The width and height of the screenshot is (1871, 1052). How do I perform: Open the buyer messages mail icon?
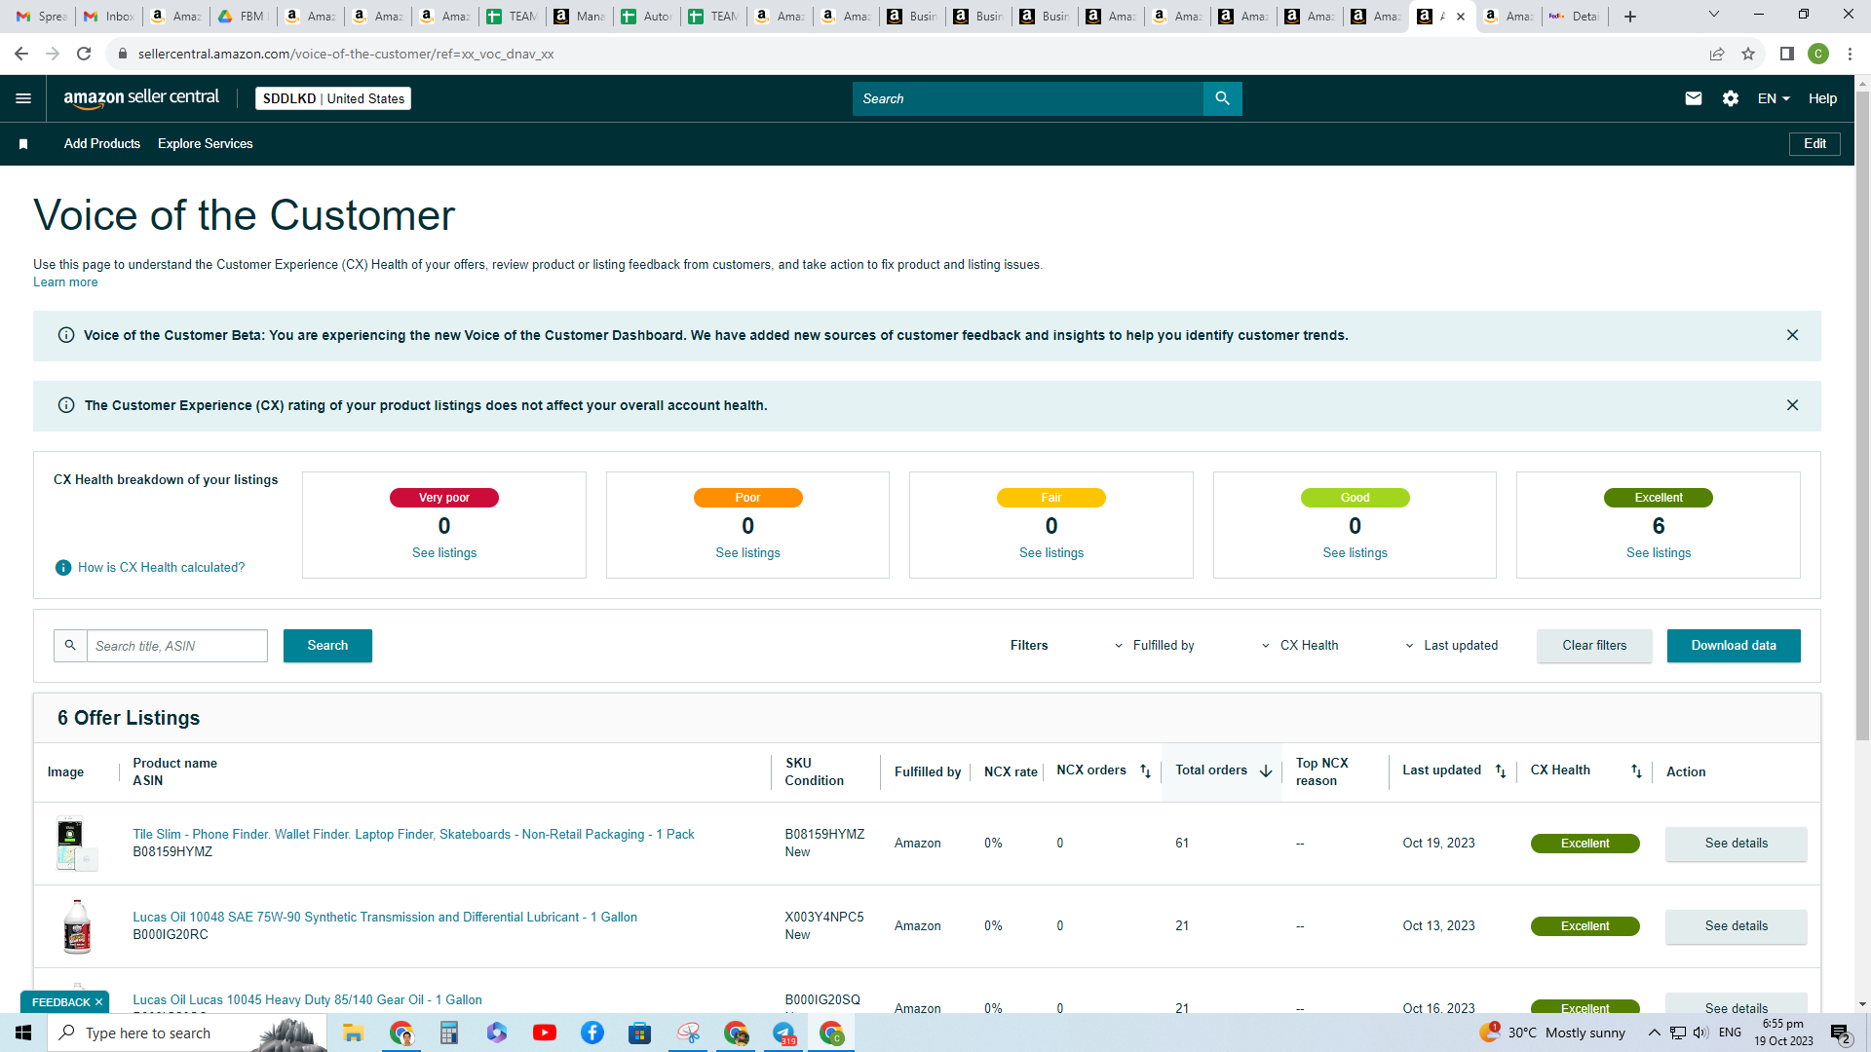click(x=1694, y=98)
